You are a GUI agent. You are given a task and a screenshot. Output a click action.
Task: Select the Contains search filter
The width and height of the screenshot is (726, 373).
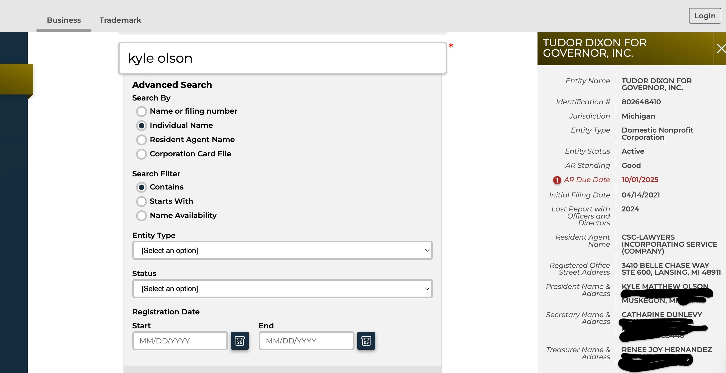pos(142,187)
